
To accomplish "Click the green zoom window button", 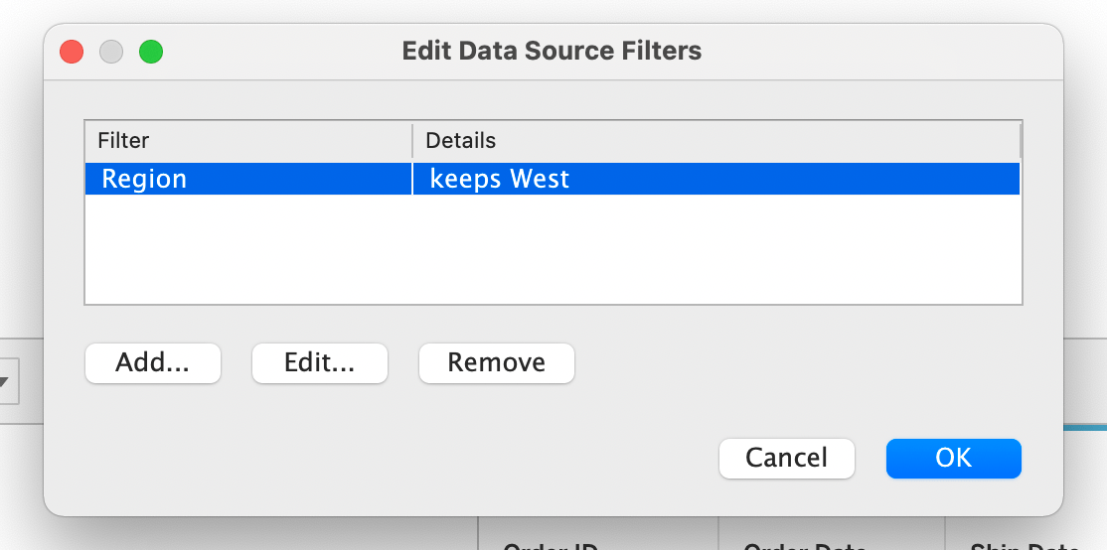I will click(x=150, y=52).
